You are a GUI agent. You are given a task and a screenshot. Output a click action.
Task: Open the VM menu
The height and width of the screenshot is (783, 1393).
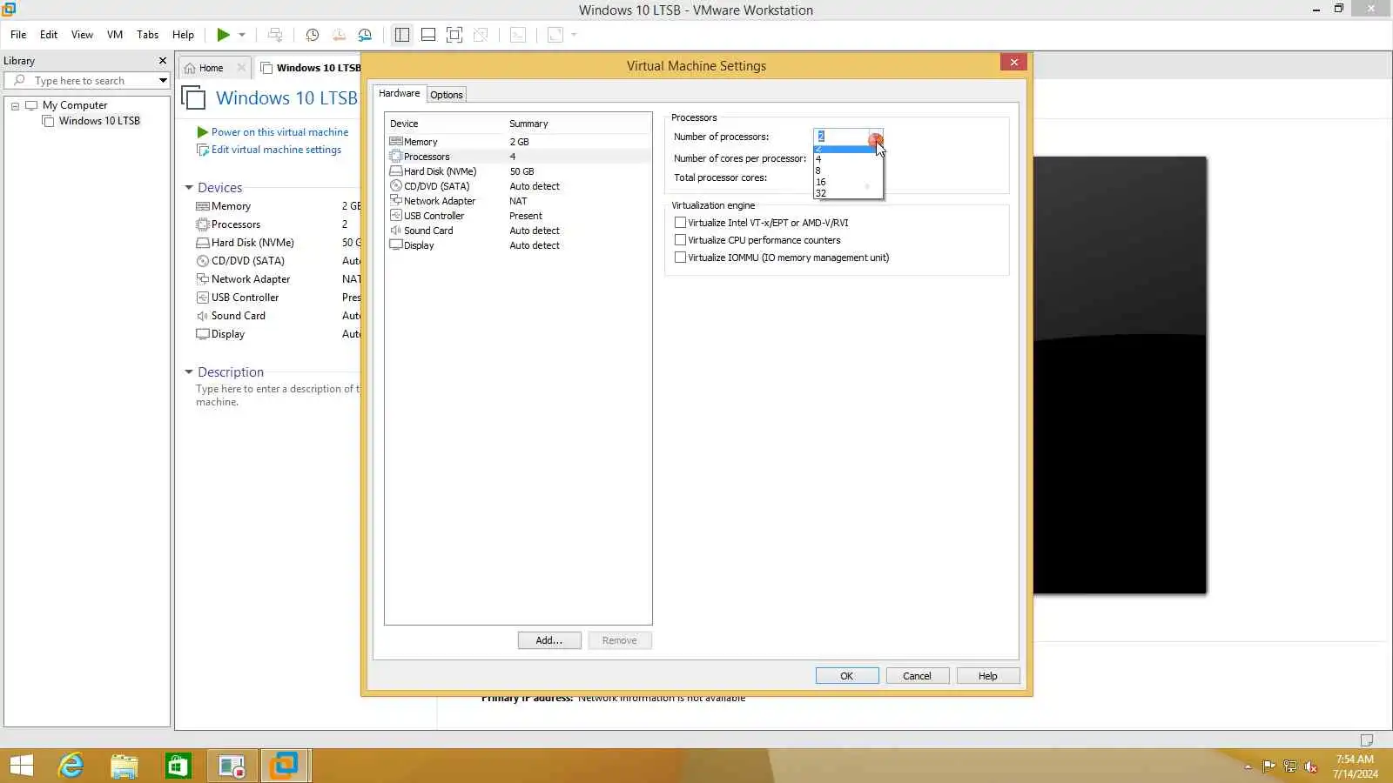tap(115, 35)
